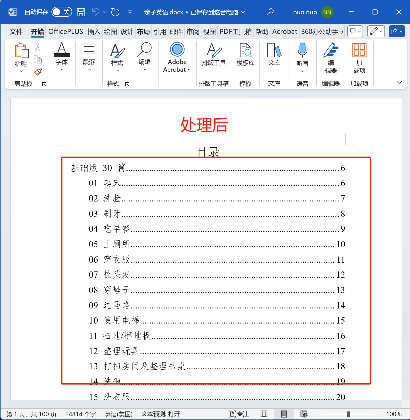Click the 基础版 30 篇 TOC entry
This screenshot has width=410, height=420.
[x=208, y=168]
